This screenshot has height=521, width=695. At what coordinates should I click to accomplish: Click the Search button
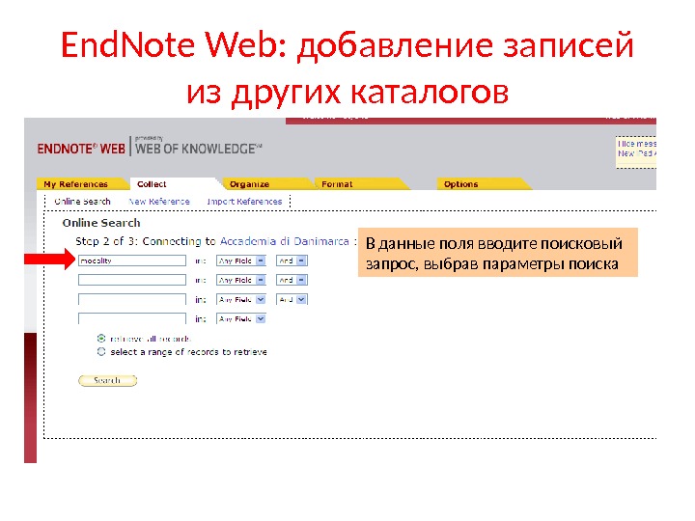pyautogui.click(x=108, y=380)
